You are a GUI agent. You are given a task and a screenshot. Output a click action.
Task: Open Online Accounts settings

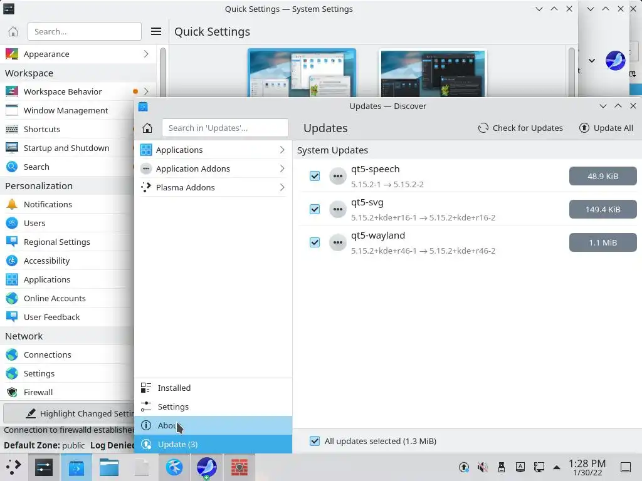click(68, 299)
